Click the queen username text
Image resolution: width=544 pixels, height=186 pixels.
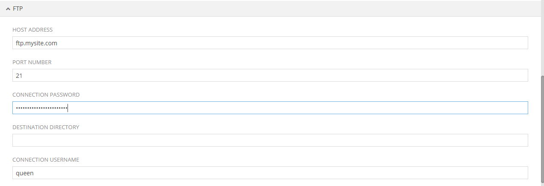point(24,173)
